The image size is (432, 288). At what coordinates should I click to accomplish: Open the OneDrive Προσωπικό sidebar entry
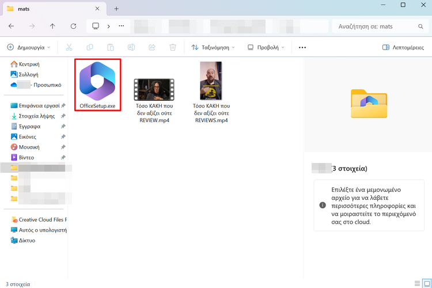coord(36,85)
